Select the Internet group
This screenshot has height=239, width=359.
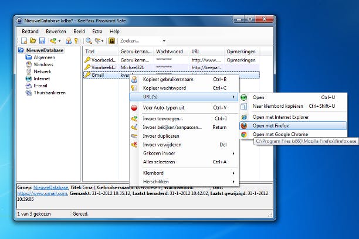pyautogui.click(x=42, y=78)
